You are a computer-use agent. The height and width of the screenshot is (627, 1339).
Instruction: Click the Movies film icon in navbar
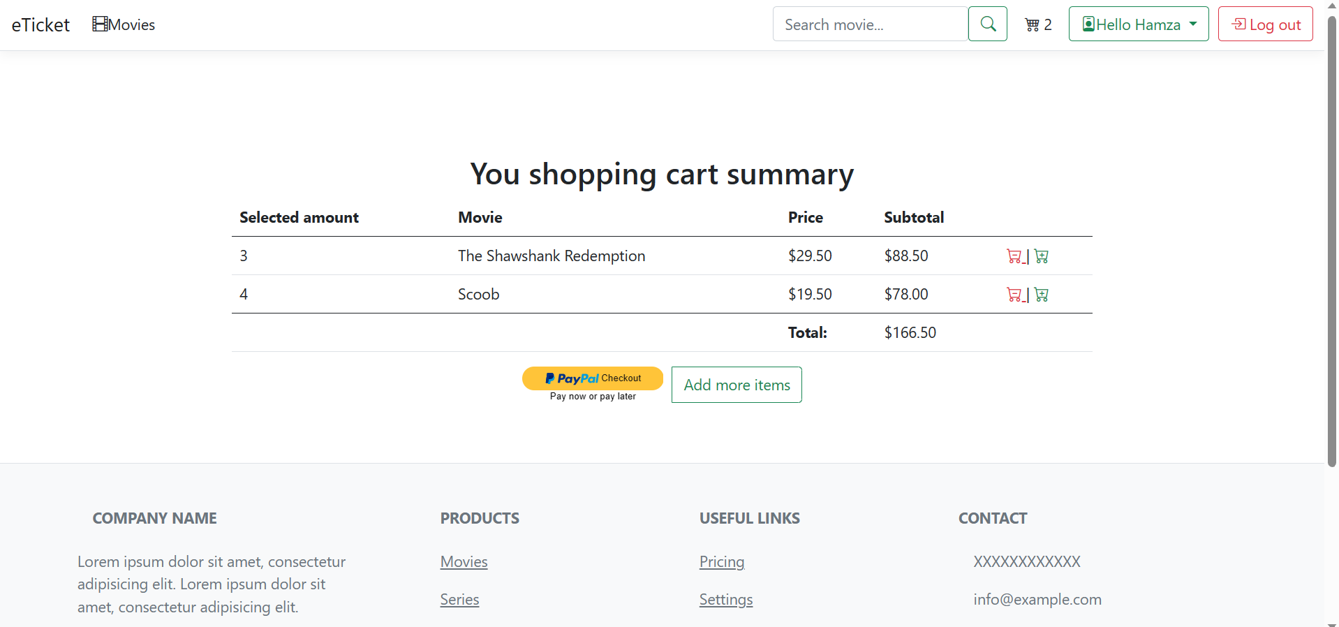coord(100,24)
